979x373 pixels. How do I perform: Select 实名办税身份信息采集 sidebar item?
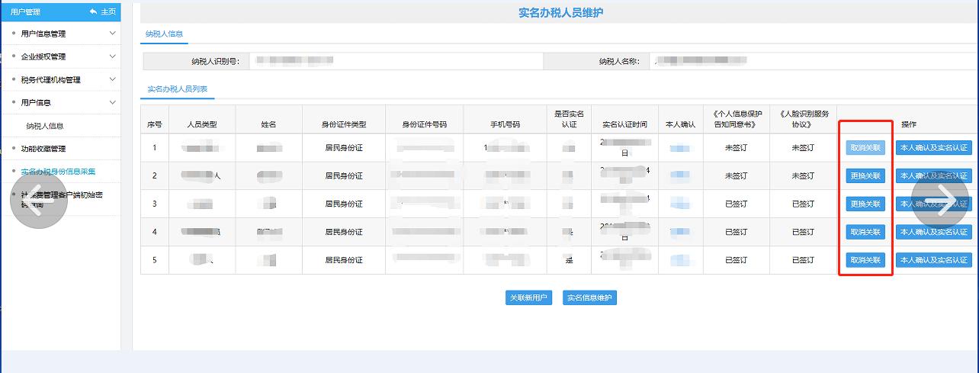(x=58, y=172)
